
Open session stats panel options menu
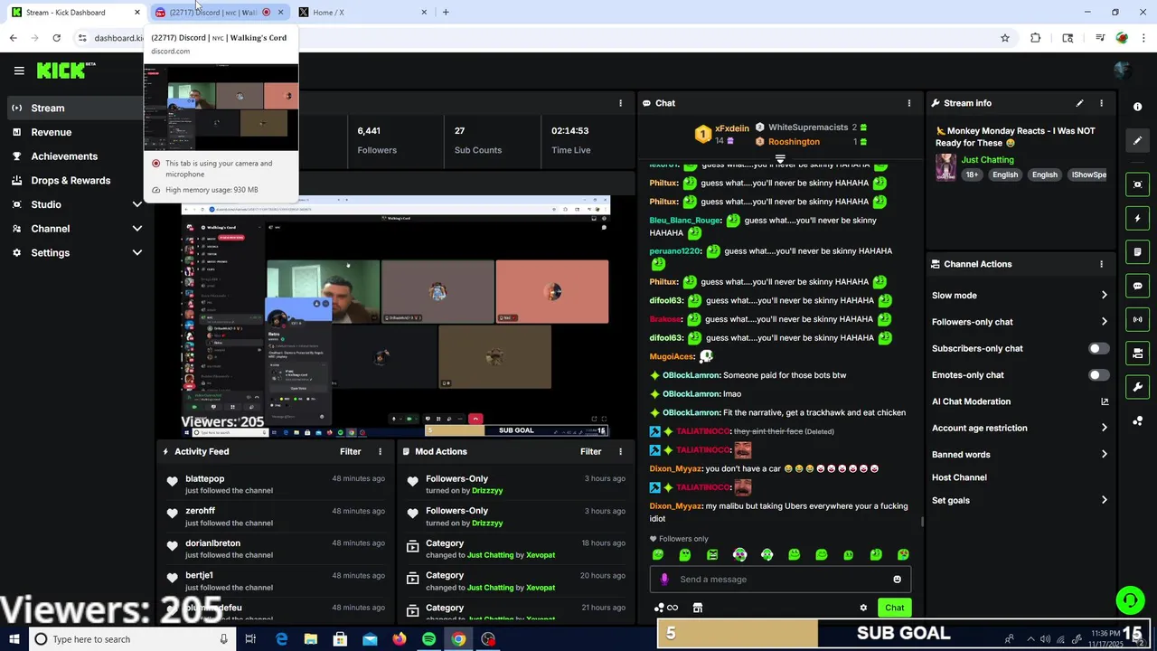tap(620, 103)
